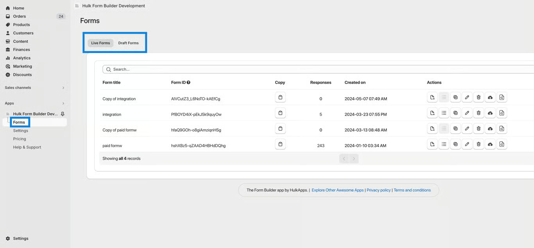Screen dimensions: 534x248
Task: Delete the Copy of paid formw form
Action: pyautogui.click(x=478, y=128)
